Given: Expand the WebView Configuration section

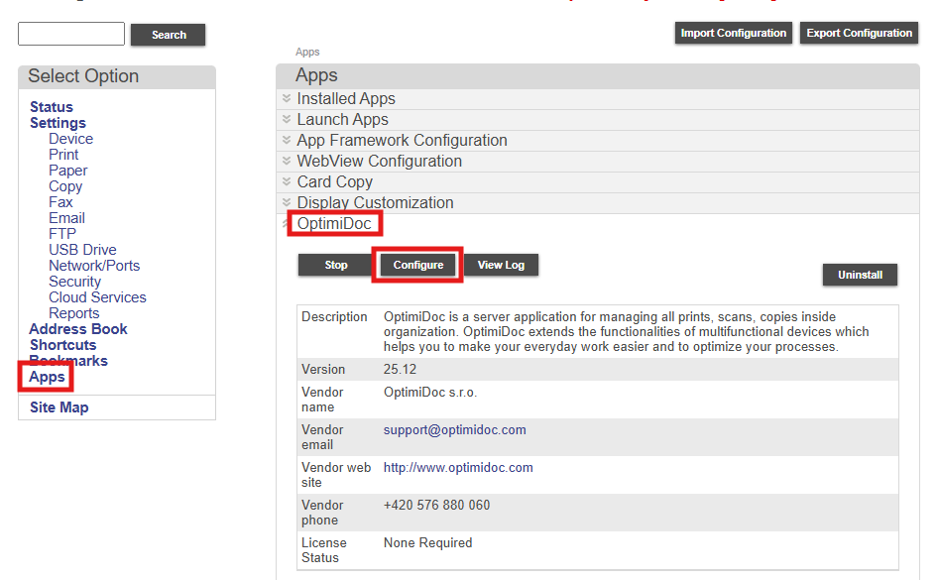Looking at the screenshot, I should pos(379,162).
